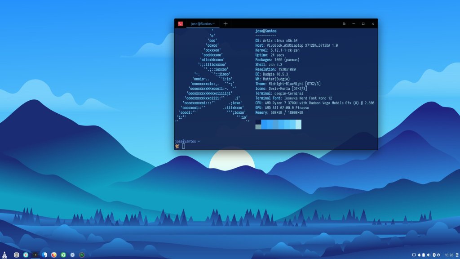Toggle the Bluetooth indicator in the tray
The width and height of the screenshot is (460, 259).
click(x=433, y=255)
